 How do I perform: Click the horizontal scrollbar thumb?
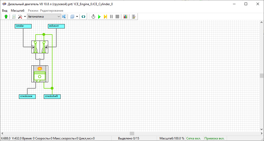132,133
